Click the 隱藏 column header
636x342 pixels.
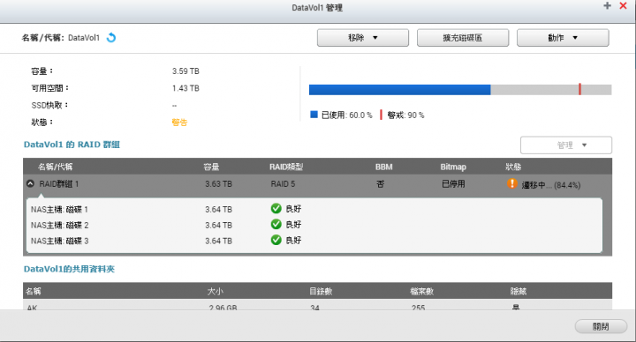coord(518,292)
